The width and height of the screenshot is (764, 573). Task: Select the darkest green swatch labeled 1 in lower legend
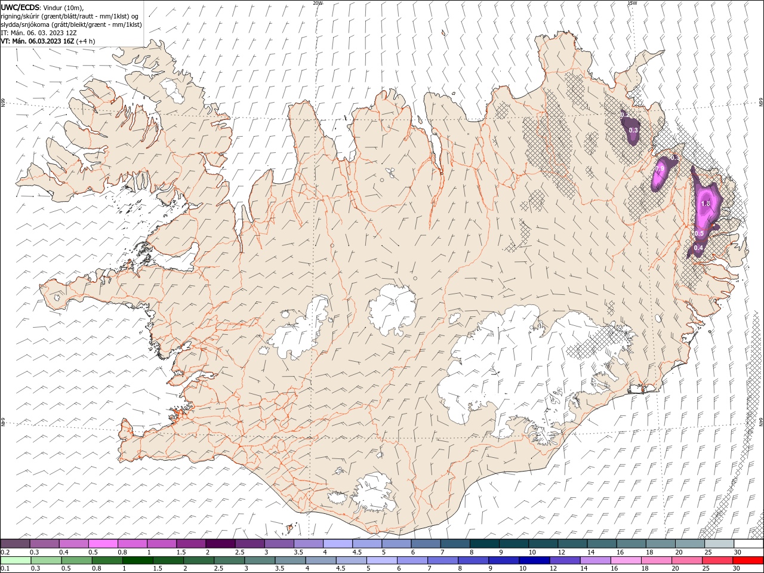[x=137, y=560]
